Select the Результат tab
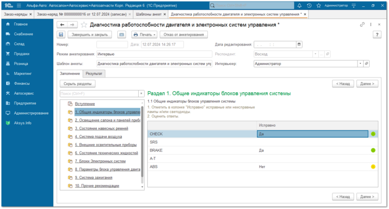The width and height of the screenshot is (389, 209). coord(94,73)
